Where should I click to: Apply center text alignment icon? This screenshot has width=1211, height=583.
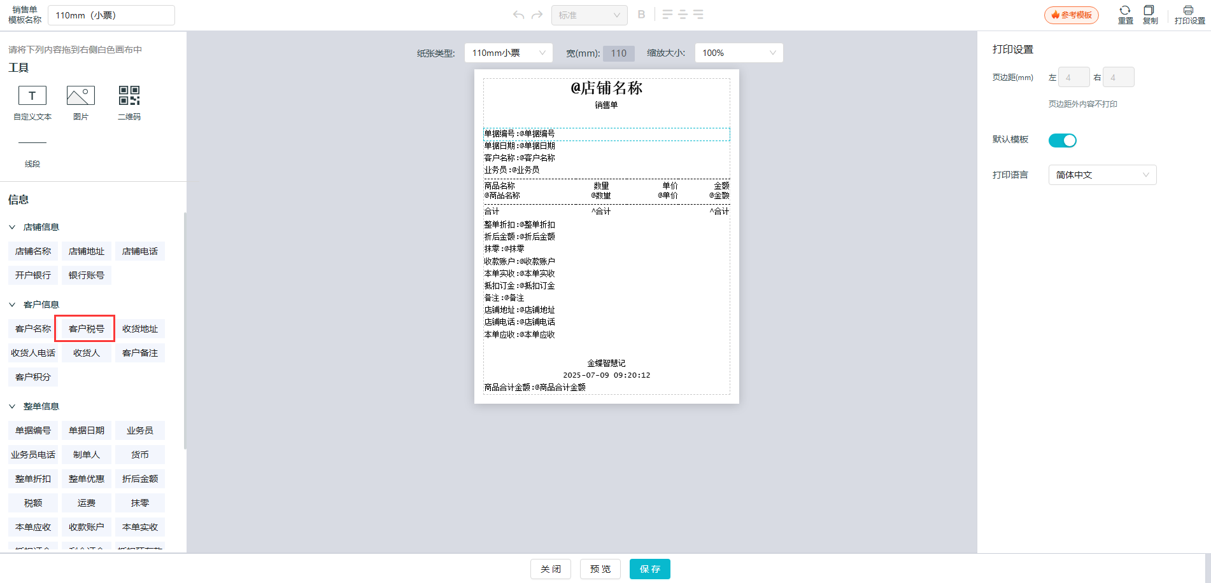683,15
